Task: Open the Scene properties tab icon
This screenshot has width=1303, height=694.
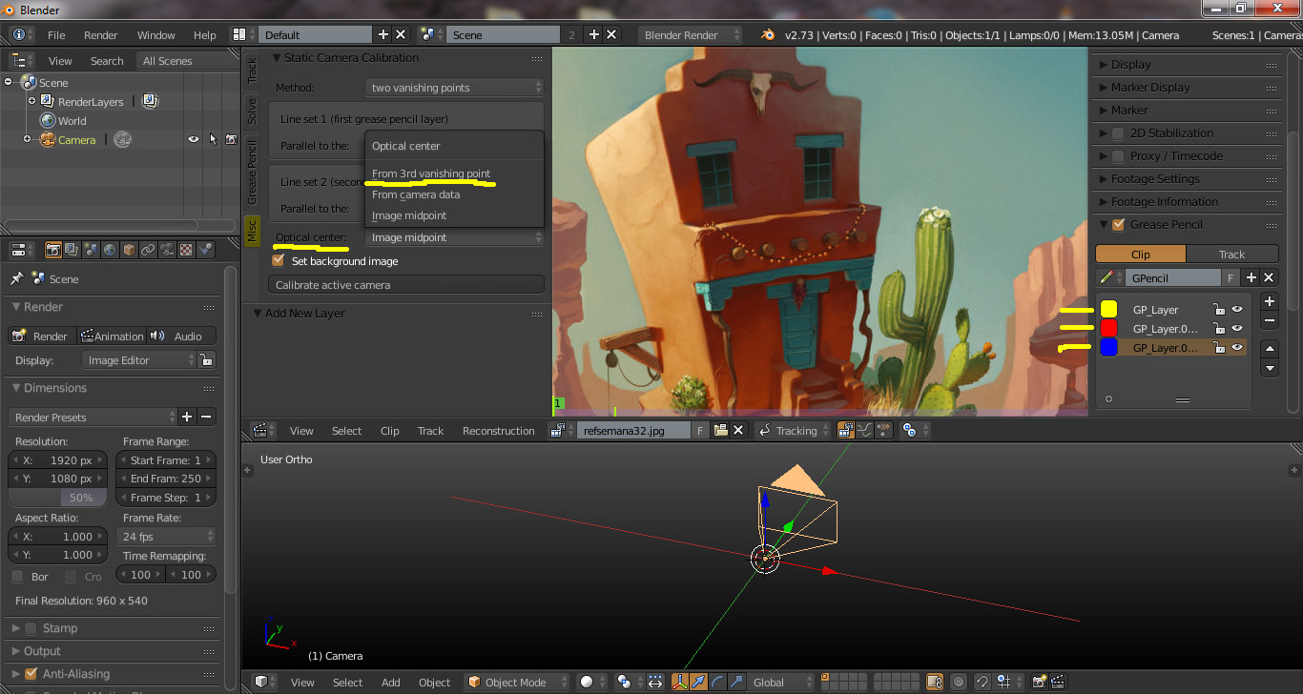Action: [91, 250]
